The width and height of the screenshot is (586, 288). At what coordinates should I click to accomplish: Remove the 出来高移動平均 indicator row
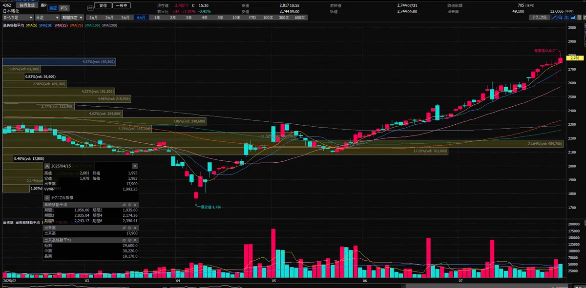pos(135,240)
